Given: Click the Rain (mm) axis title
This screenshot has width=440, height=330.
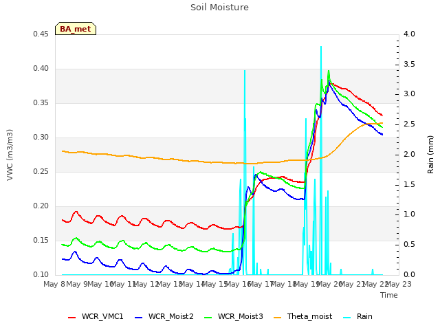Looking at the screenshot, I should click(430, 155).
